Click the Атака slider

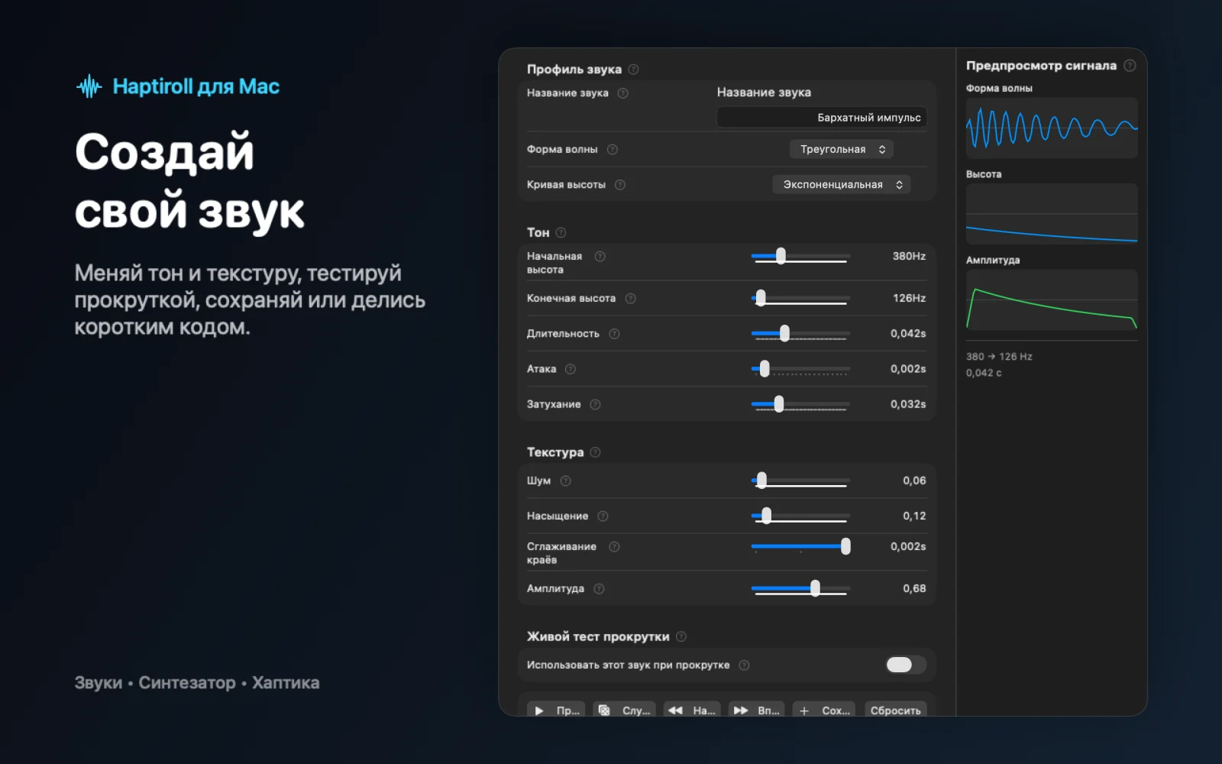(800, 369)
